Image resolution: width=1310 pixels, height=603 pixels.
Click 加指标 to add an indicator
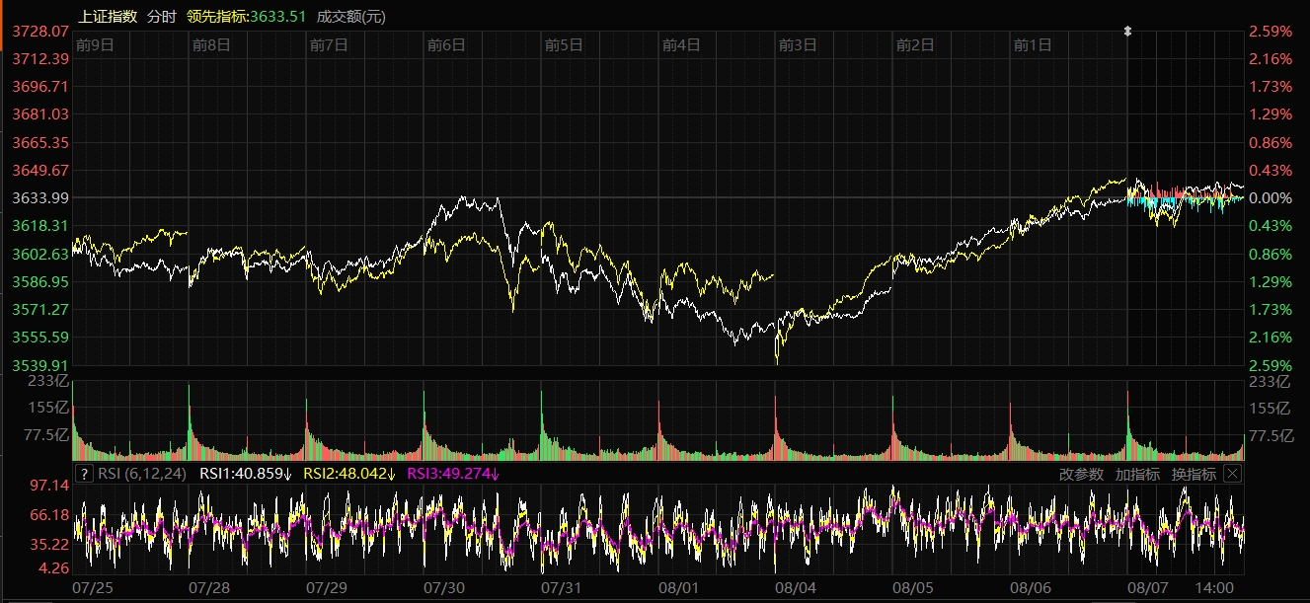click(x=1137, y=474)
